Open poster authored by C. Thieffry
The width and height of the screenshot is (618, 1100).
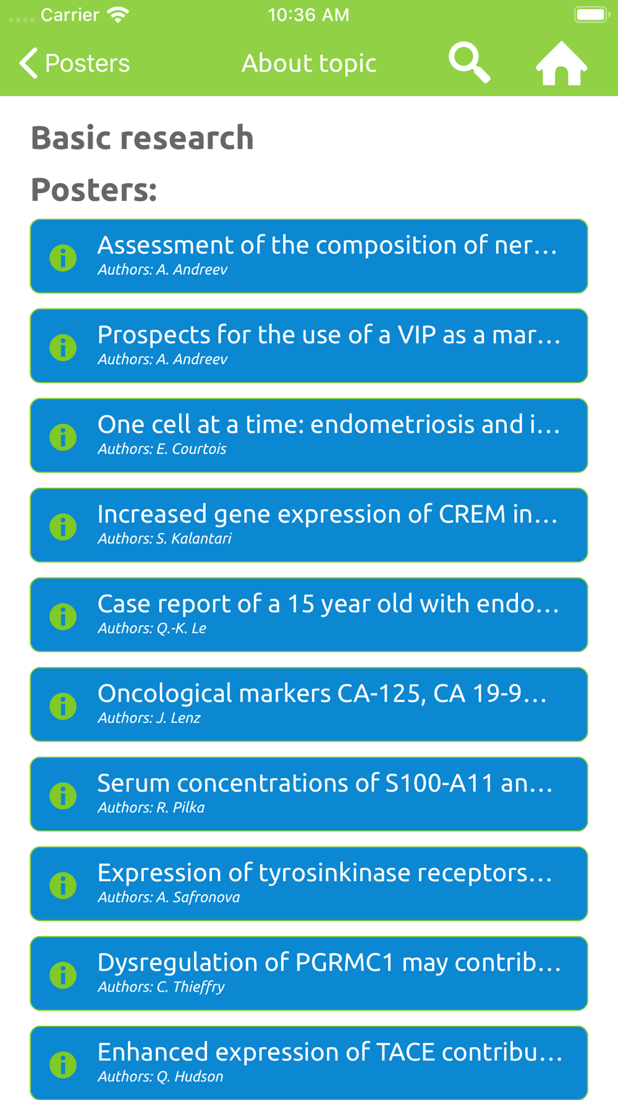(309, 974)
